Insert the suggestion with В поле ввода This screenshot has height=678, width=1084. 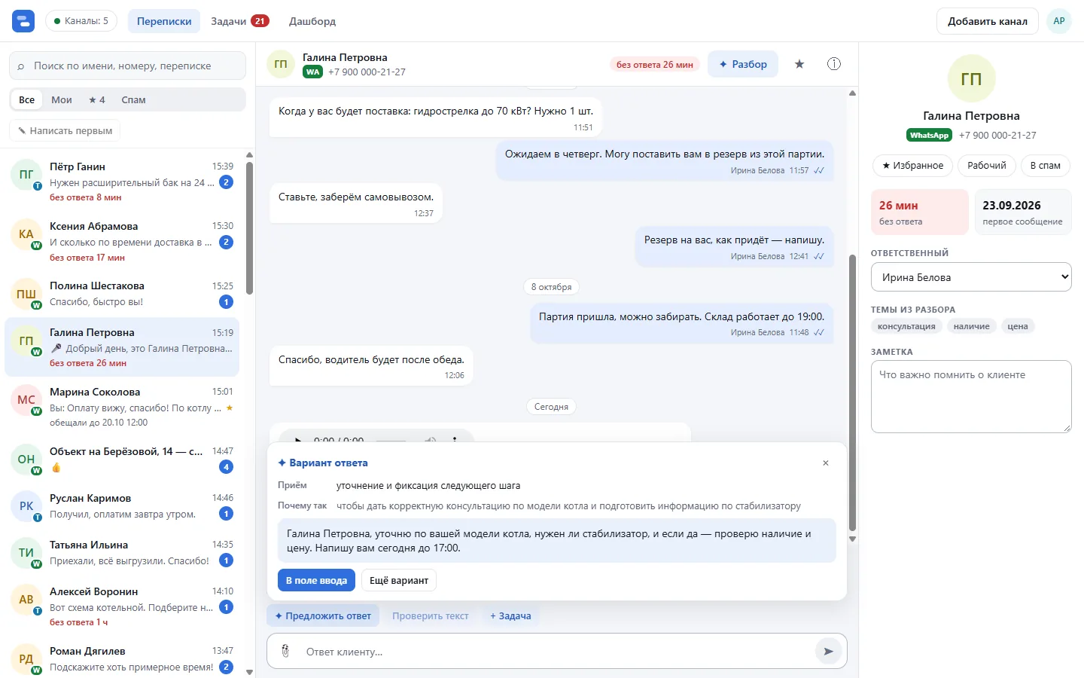(x=316, y=580)
